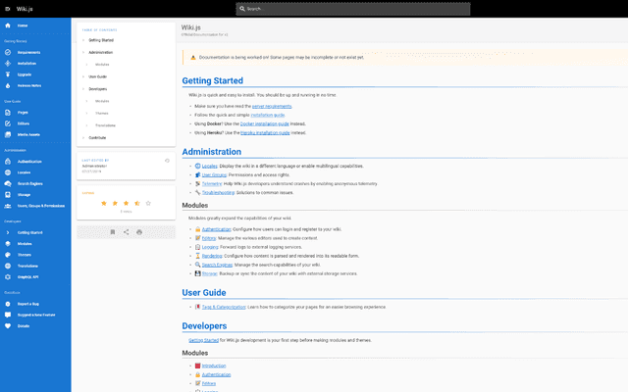Open Themes palette item in blue sidebar
Image resolution: width=628 pixels, height=392 pixels.
[24, 255]
